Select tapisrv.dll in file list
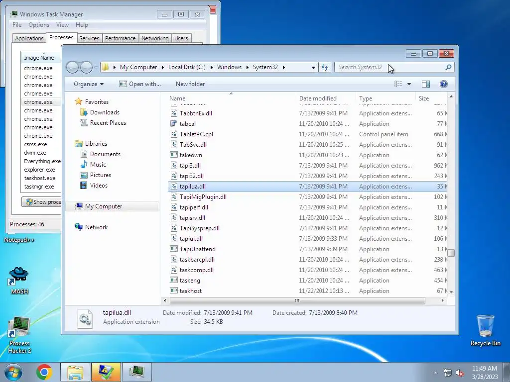This screenshot has width=510, height=382. pos(307,218)
